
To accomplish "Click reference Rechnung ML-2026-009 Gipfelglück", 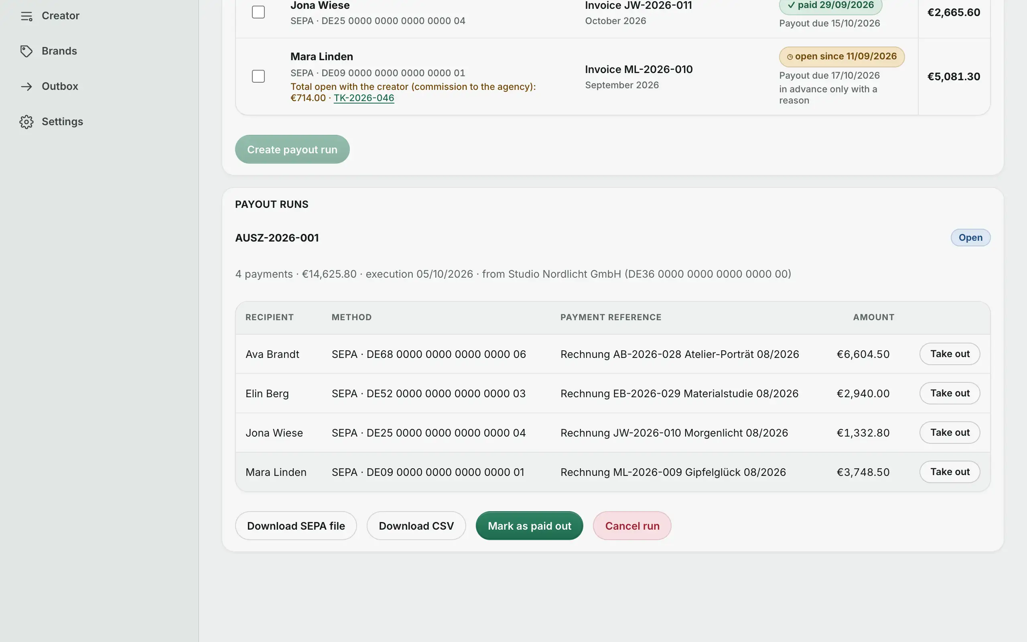I will [673, 472].
